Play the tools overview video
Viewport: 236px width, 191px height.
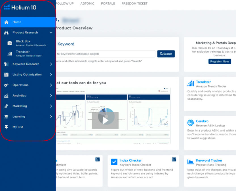pos(105,120)
